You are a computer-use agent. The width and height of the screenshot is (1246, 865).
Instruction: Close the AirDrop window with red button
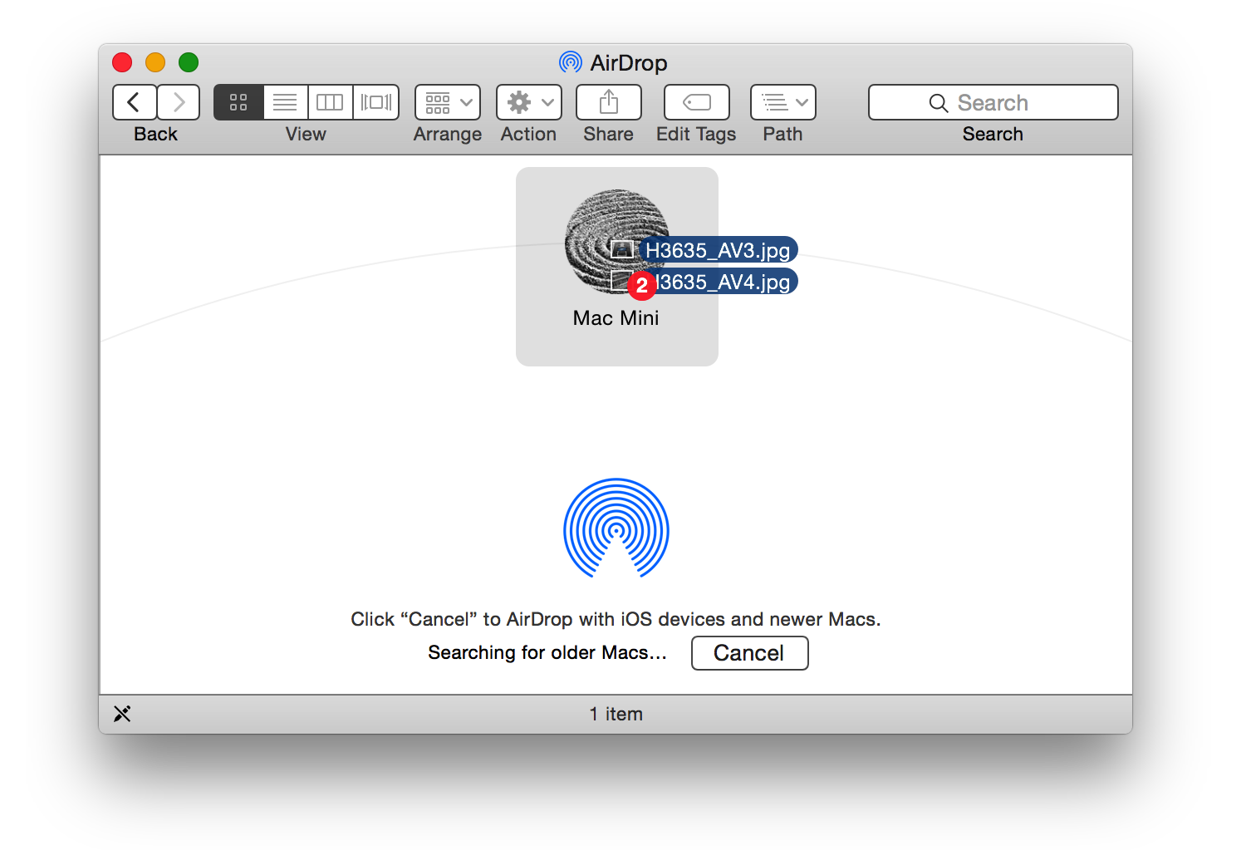click(x=122, y=62)
